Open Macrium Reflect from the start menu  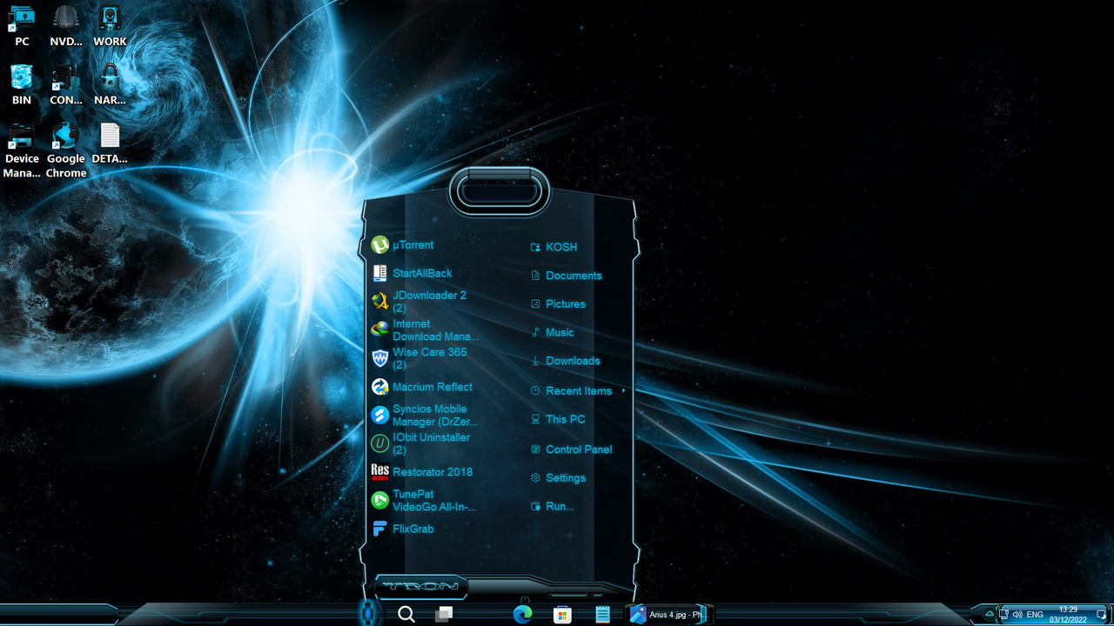(423, 387)
